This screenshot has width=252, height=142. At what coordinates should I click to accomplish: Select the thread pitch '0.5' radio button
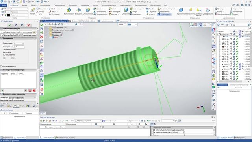[x=12, y=58]
